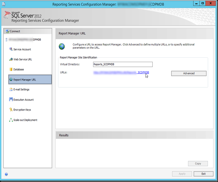The height and width of the screenshot is (182, 218).
Task: Open Encryption Keys page
Action: 22,110
